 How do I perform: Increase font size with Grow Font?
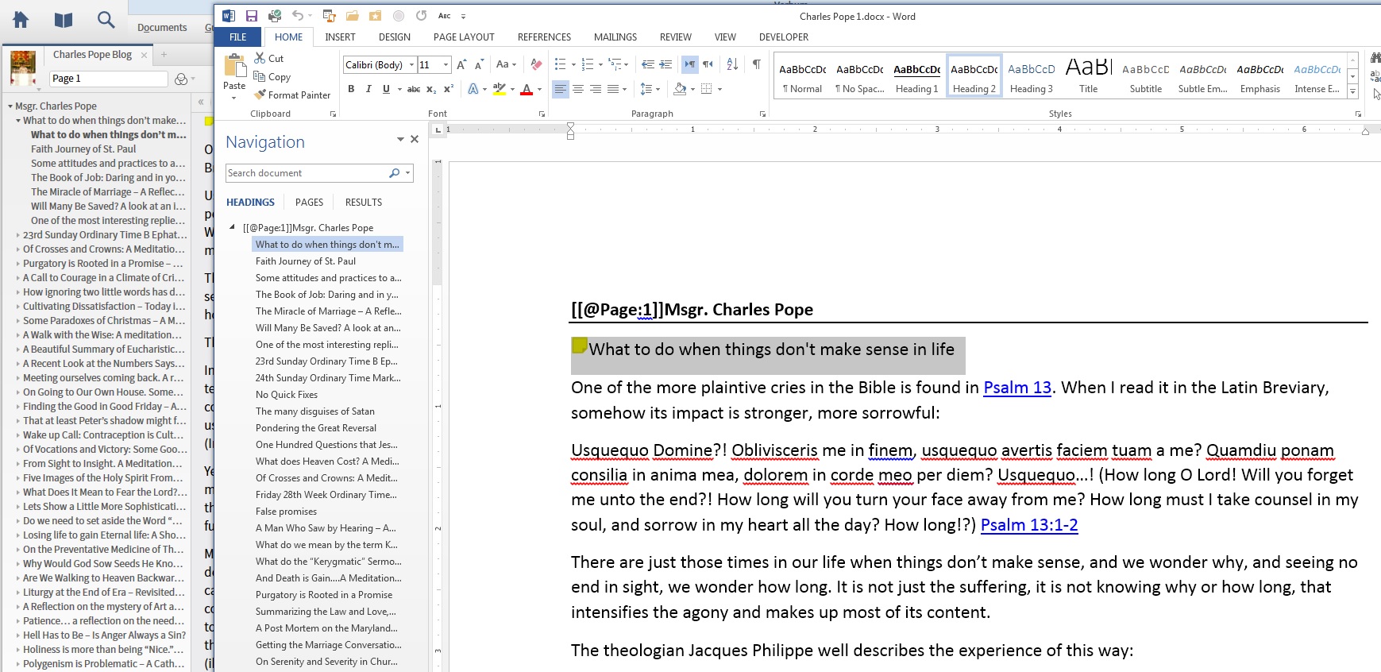coord(461,64)
